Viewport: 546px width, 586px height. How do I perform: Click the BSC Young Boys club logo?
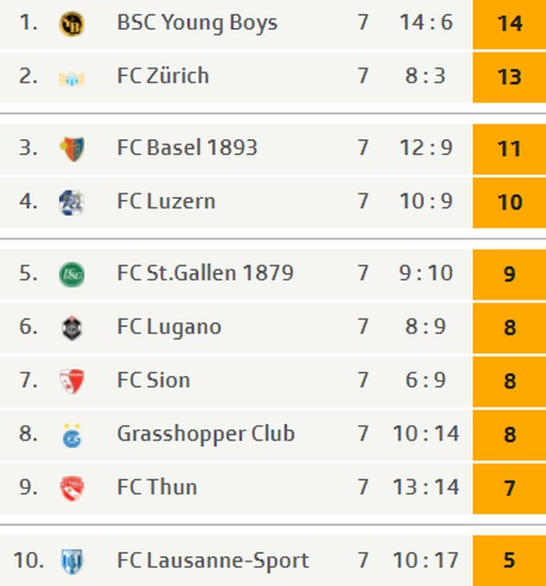pos(71,23)
